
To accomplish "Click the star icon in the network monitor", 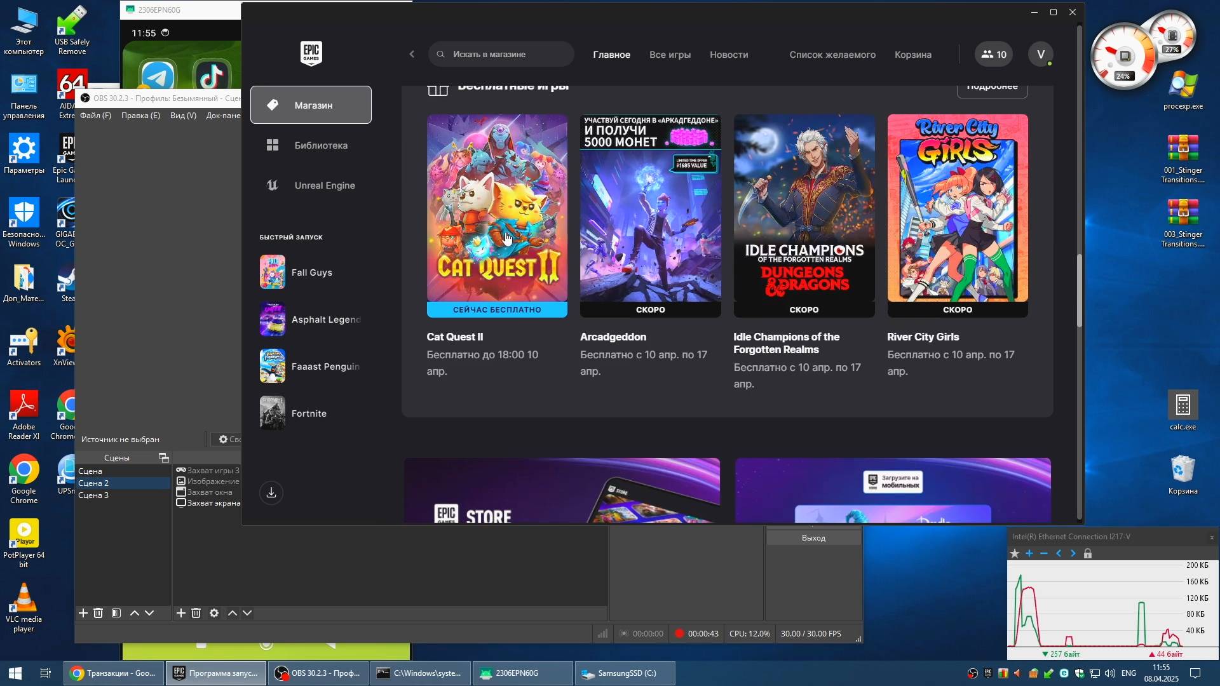I will point(1015,554).
